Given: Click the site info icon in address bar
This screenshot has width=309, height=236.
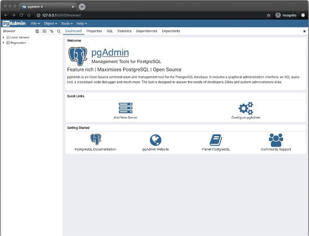Looking at the screenshot, I should (38, 15).
